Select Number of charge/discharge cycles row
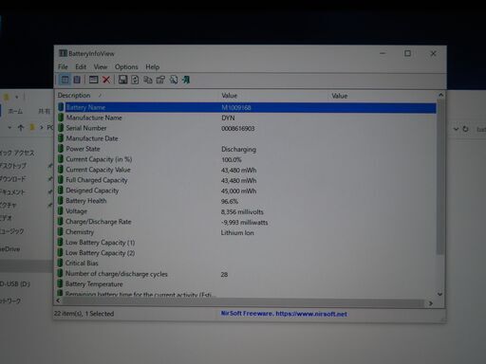486x364 pixels. tap(247, 274)
